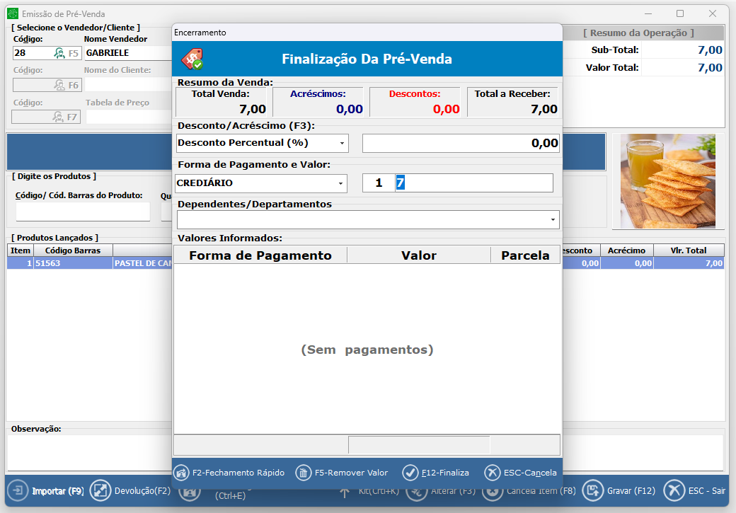Click the ESC - Sair exit icon

[x=674, y=490]
